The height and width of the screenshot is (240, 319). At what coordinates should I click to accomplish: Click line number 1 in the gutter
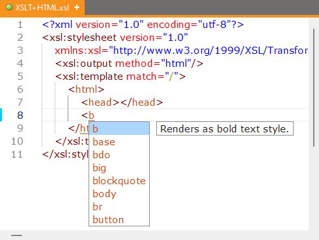(x=20, y=25)
